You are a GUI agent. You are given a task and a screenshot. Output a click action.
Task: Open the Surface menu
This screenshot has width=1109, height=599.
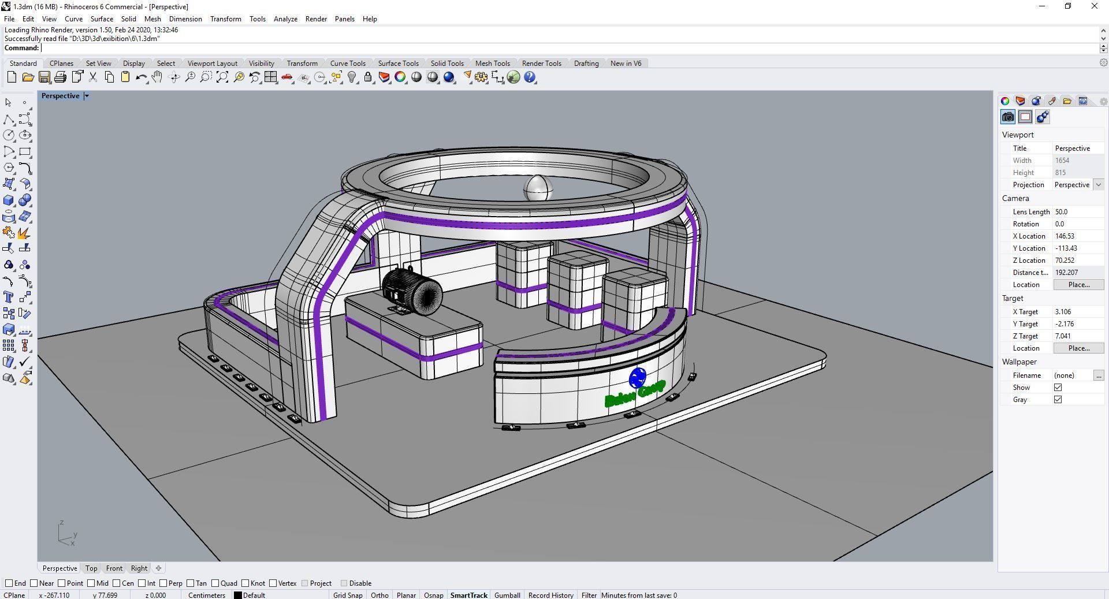coord(102,19)
